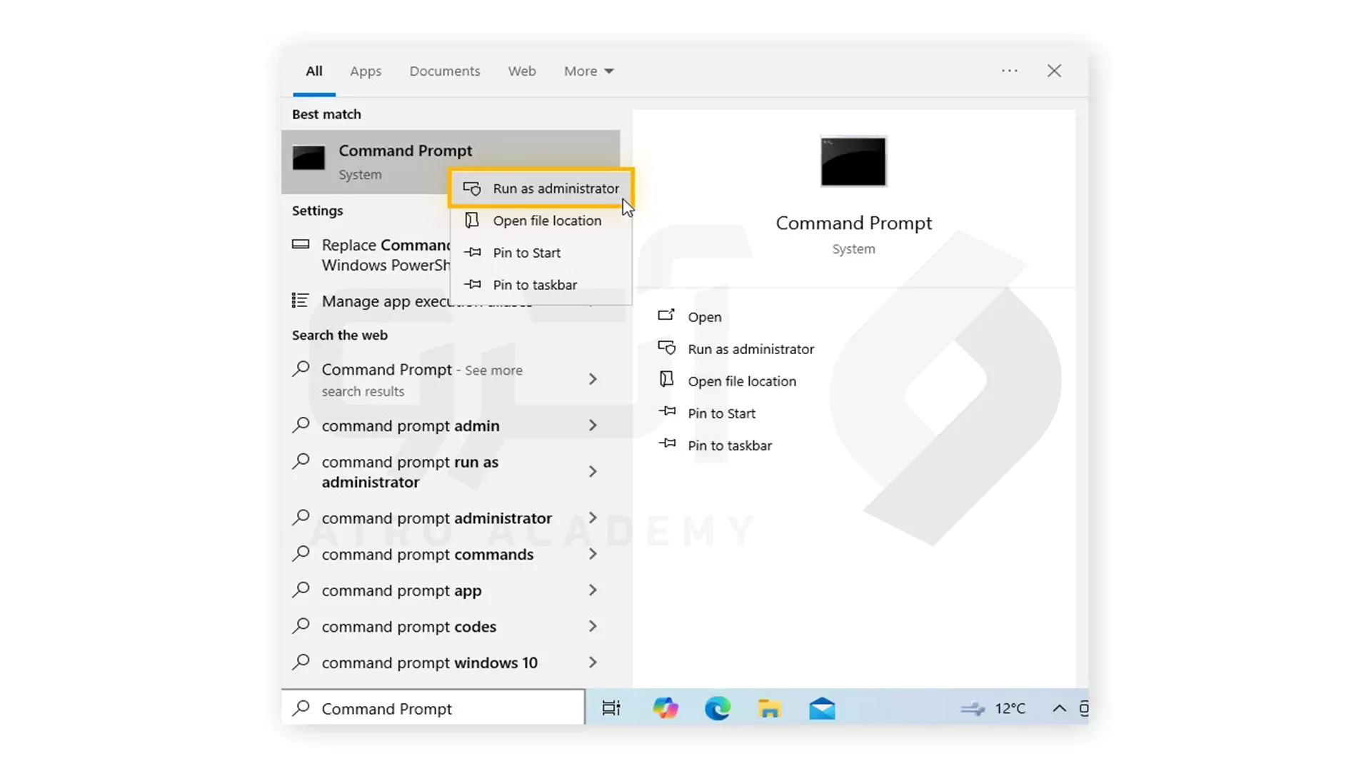Click the Copilot icon in taskbar

(x=665, y=708)
